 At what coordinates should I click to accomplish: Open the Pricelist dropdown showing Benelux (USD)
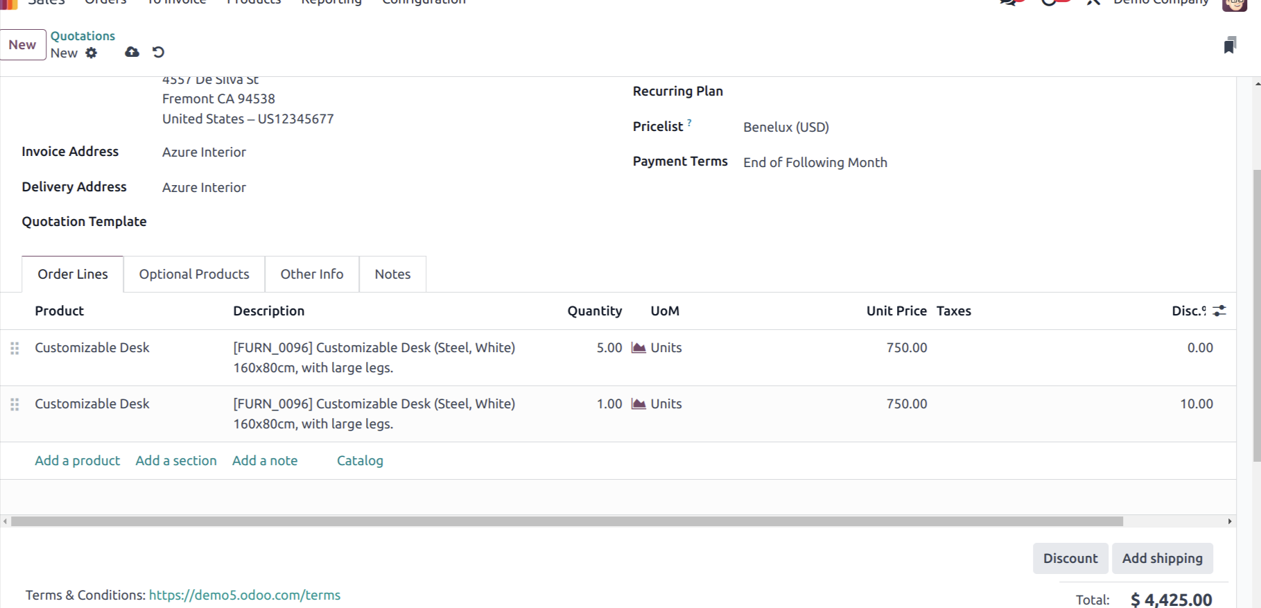click(x=785, y=128)
